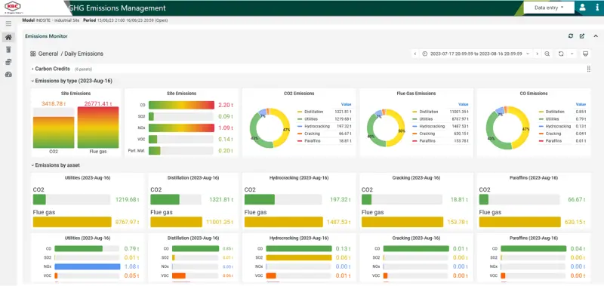Go to the Home icon in the sidebar
Viewport: 604px width, 286px height.
8,37
